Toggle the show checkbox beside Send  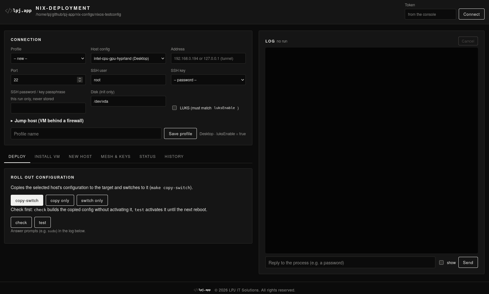pos(441,262)
